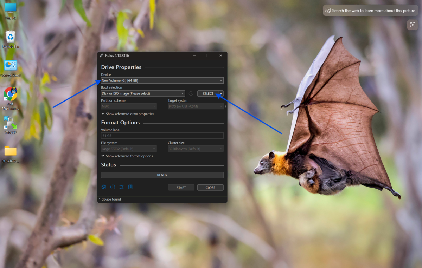This screenshot has height=268, width=422.
Task: Open the Device dropdown showing New Volume (G:)
Action: (162, 80)
